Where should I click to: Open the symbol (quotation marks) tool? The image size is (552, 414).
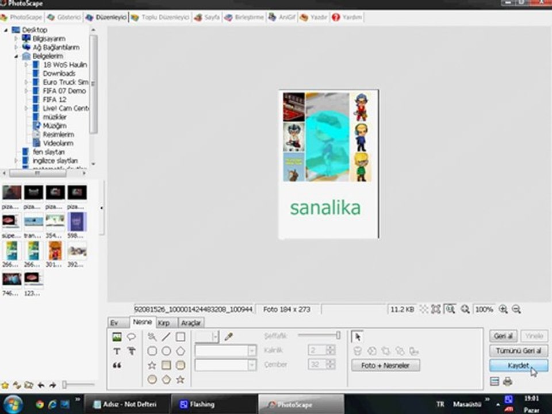(x=117, y=365)
